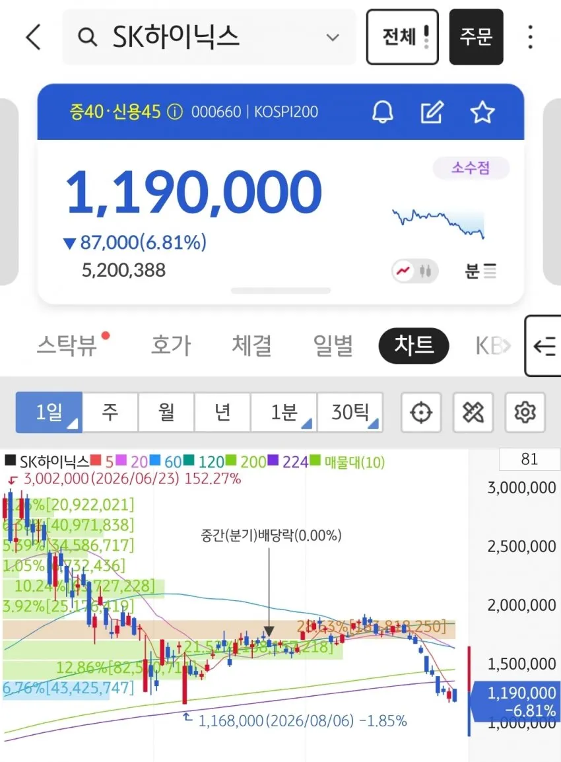Tap the 224-day moving average legend label
This screenshot has width=561, height=762.
[x=295, y=461]
